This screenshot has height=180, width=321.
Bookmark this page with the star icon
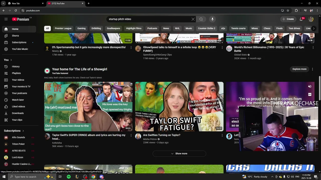pos(288,10)
